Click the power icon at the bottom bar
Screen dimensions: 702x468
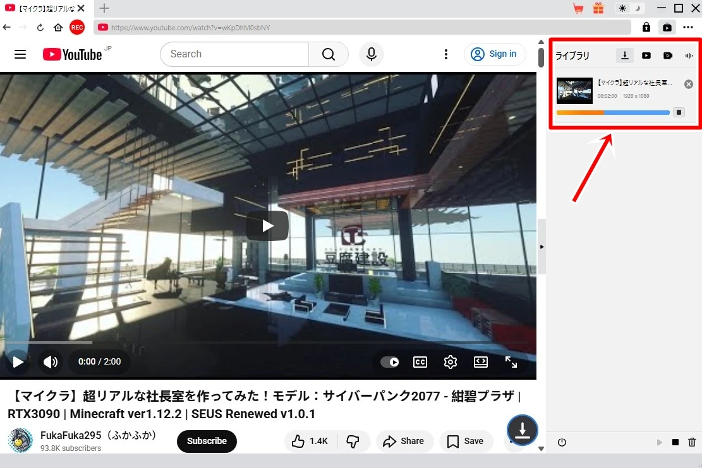pyautogui.click(x=562, y=442)
